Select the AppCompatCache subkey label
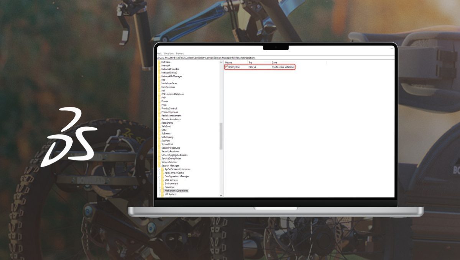The height and width of the screenshot is (260, 460). [x=174, y=173]
